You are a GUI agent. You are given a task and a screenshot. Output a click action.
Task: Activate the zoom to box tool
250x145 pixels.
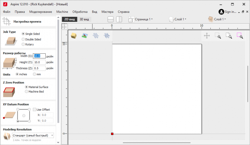tap(217, 35)
